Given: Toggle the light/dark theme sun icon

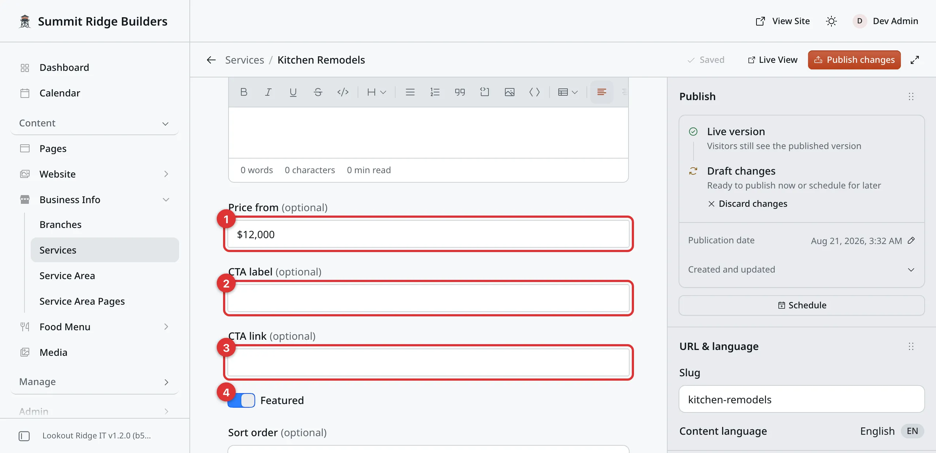Looking at the screenshot, I should coord(831,21).
